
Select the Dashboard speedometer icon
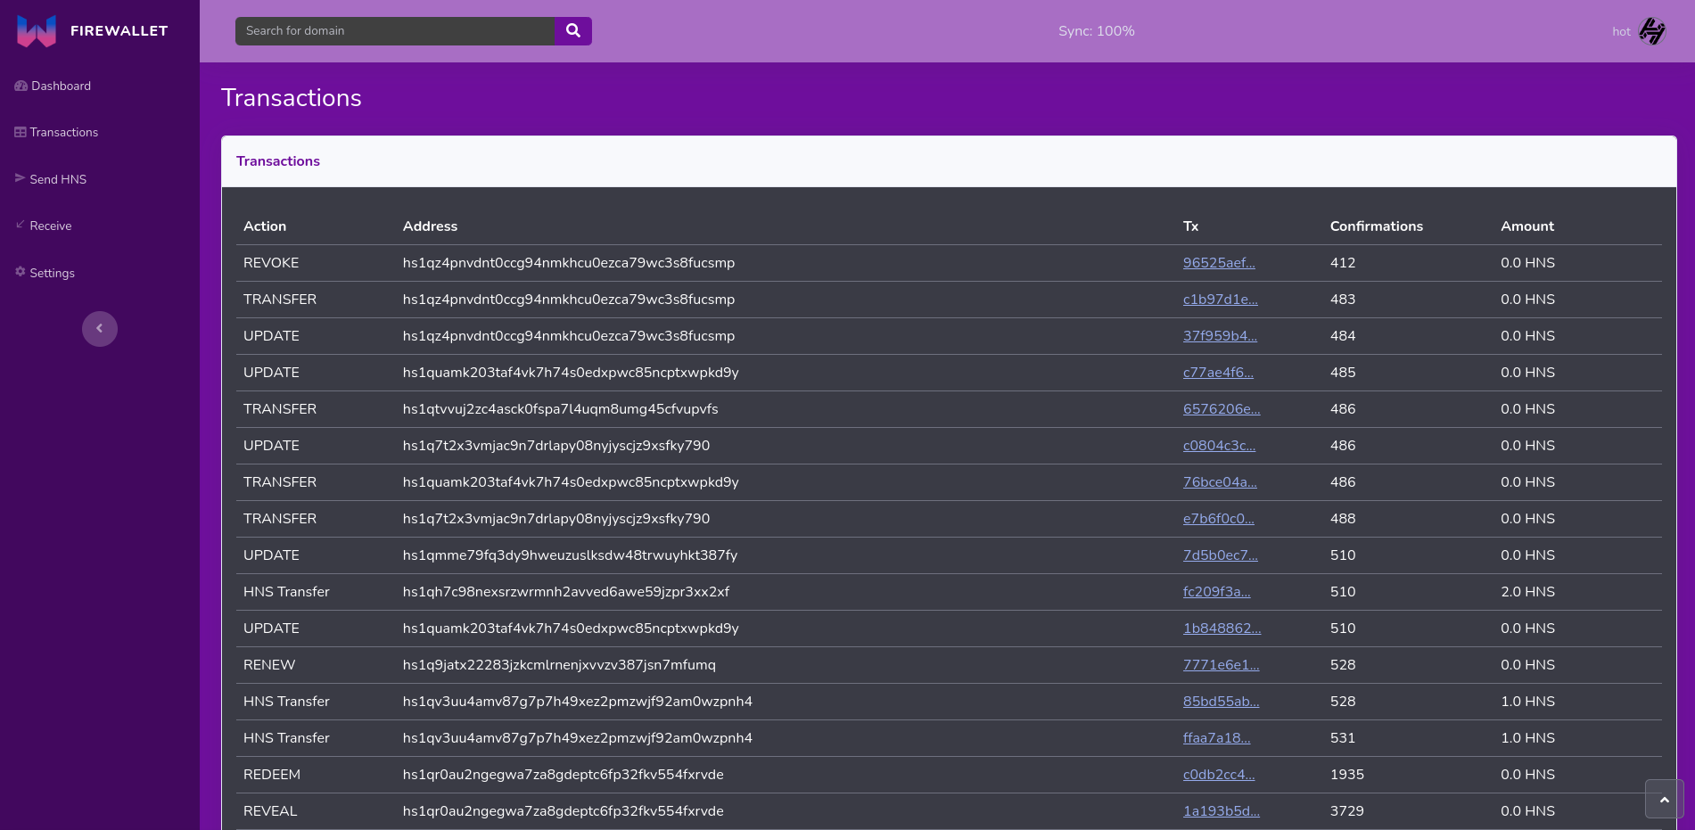click(20, 86)
